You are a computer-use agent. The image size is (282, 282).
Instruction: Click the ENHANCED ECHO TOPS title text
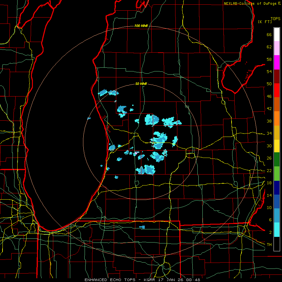click(110, 280)
